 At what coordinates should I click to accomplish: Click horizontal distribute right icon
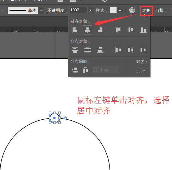point(143,50)
